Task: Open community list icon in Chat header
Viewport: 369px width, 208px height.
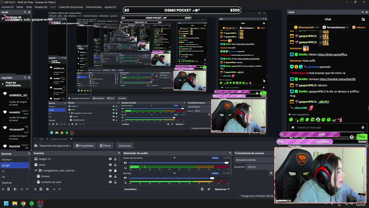Action: tap(363, 19)
